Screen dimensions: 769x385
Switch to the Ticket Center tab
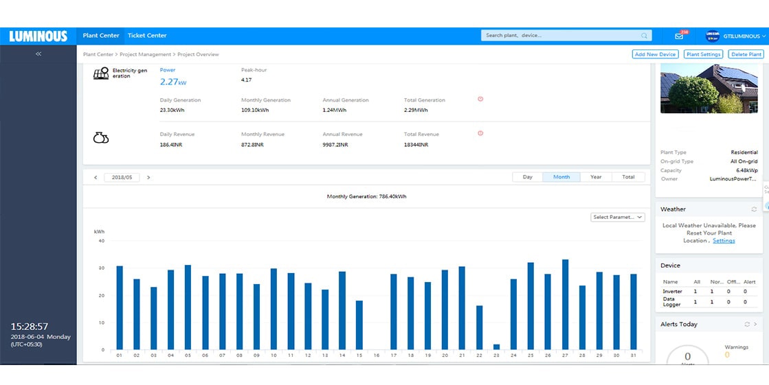coord(147,36)
